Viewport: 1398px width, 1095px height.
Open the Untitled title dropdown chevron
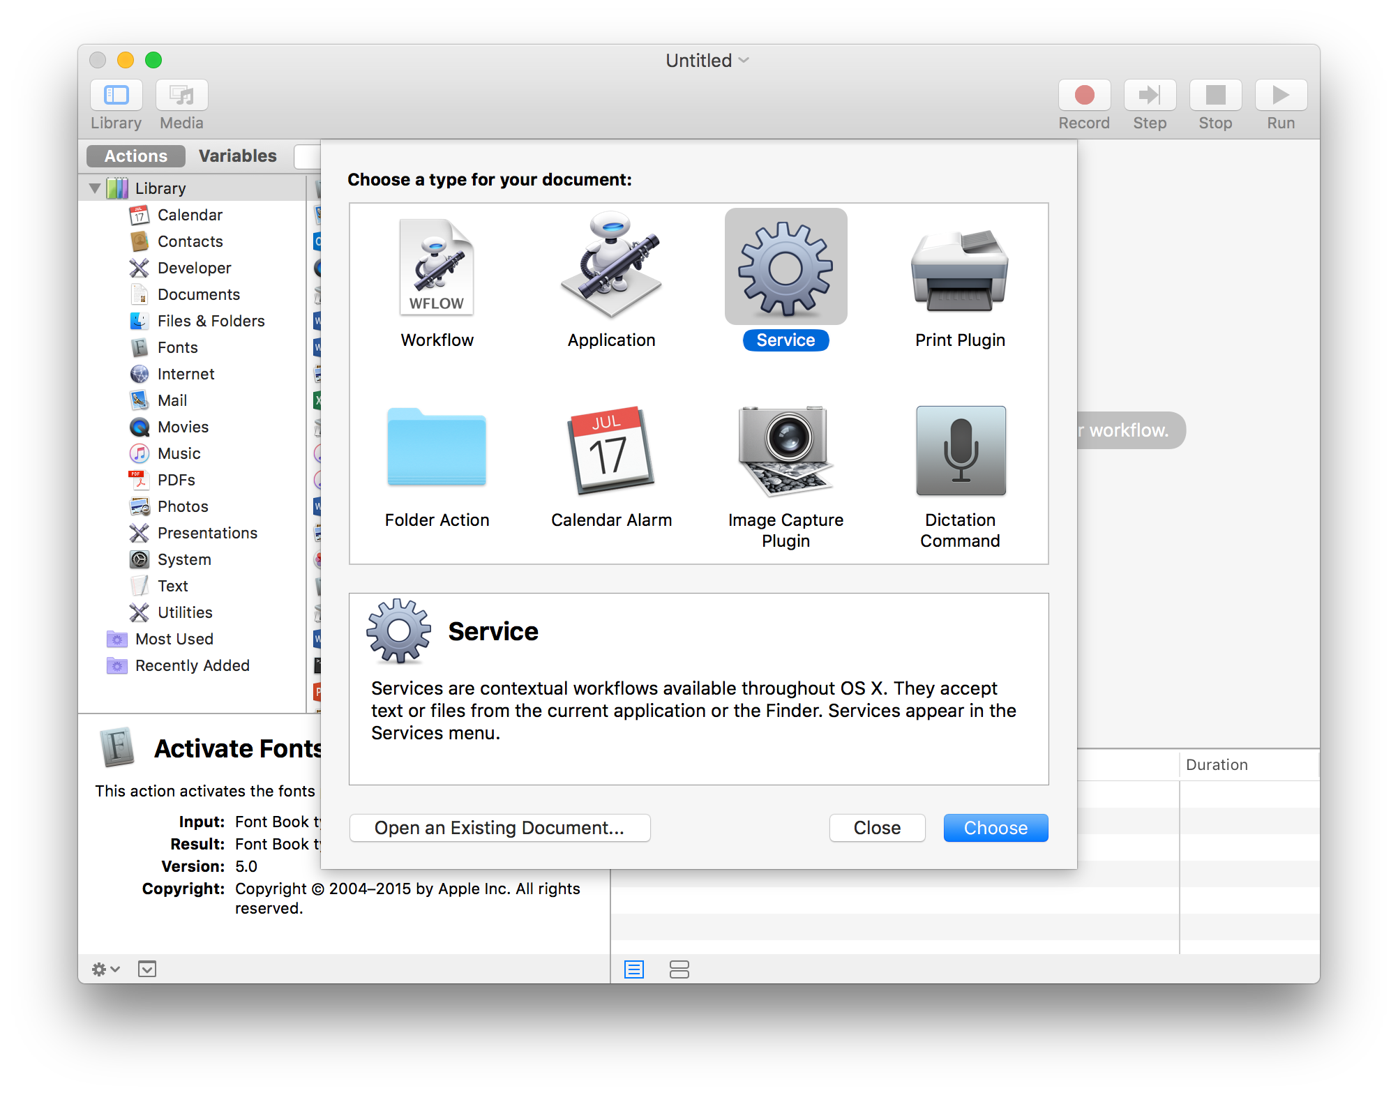point(744,61)
